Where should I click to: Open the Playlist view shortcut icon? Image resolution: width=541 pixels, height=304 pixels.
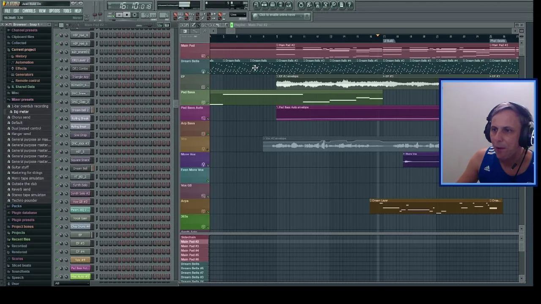pyautogui.click(x=257, y=5)
